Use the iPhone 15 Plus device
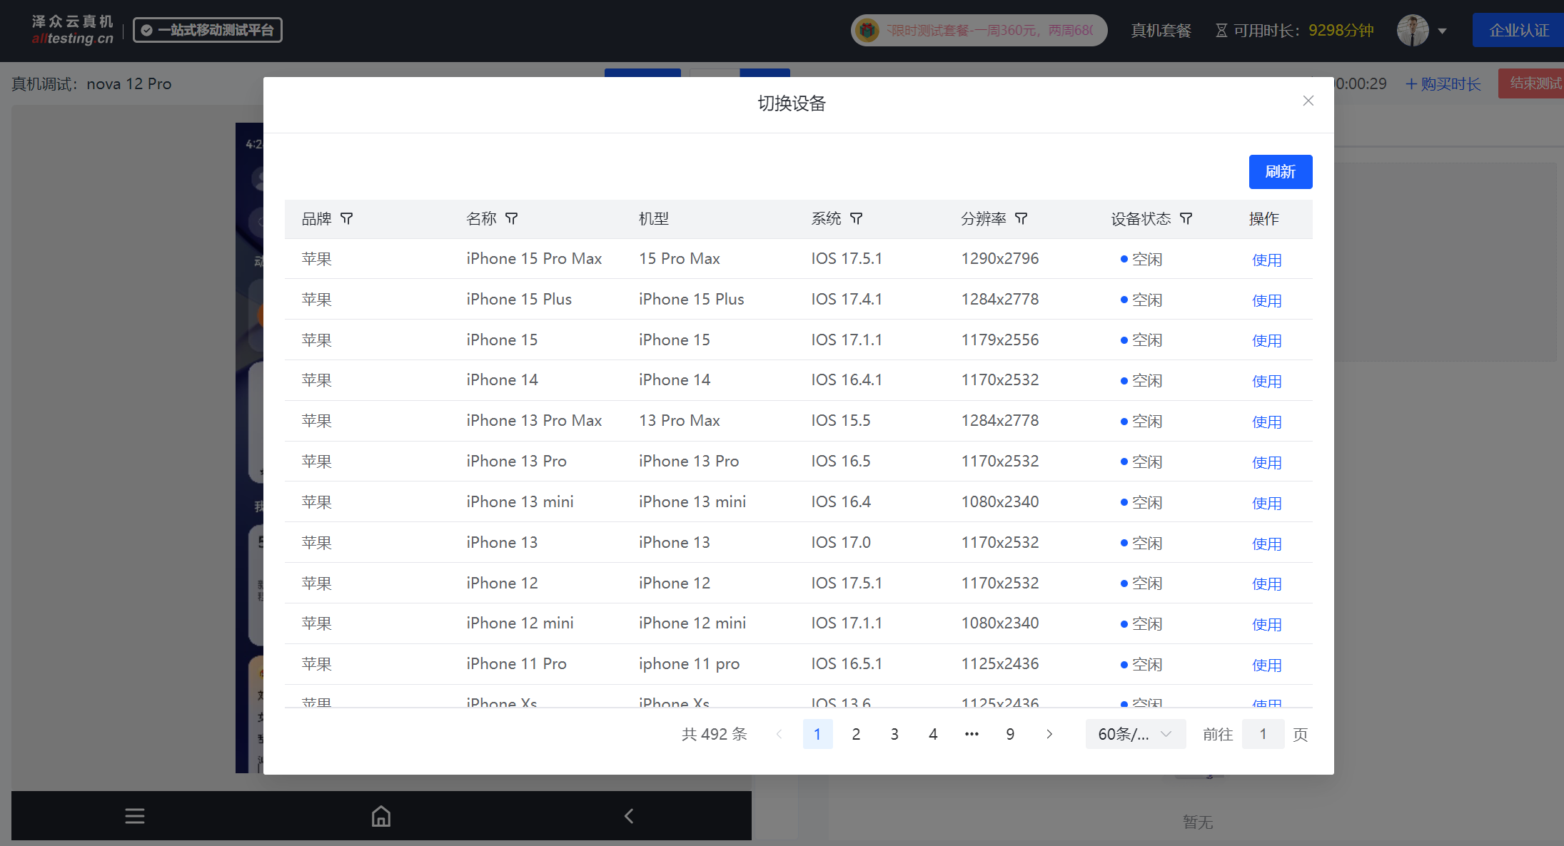This screenshot has width=1564, height=846. click(x=1267, y=300)
